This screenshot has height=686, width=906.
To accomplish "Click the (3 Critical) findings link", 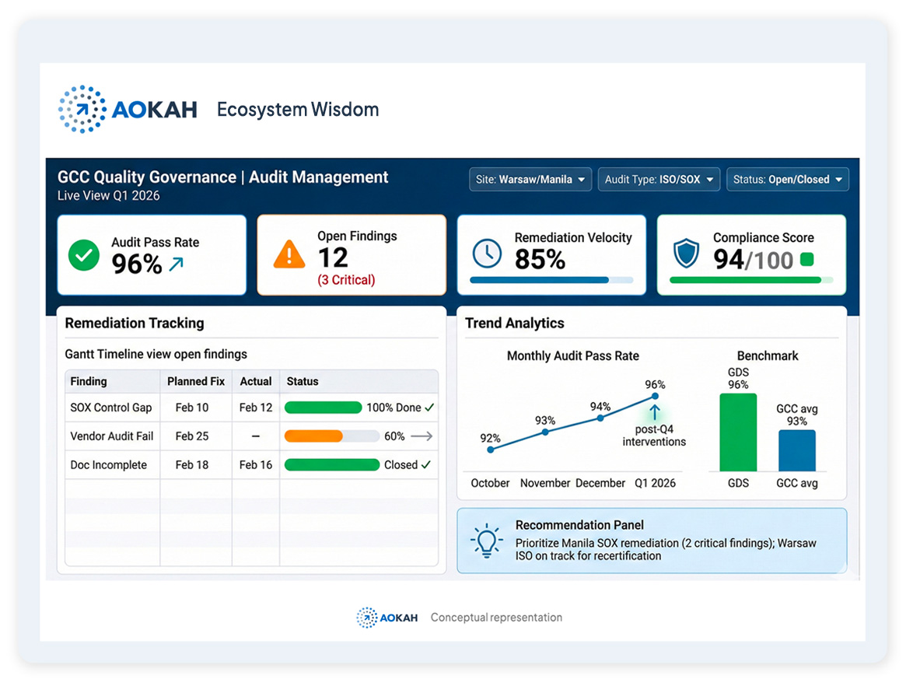I will pyautogui.click(x=346, y=280).
